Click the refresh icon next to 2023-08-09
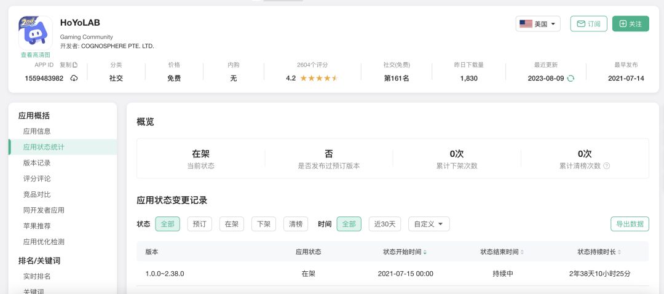This screenshot has height=294, width=664. [x=571, y=78]
